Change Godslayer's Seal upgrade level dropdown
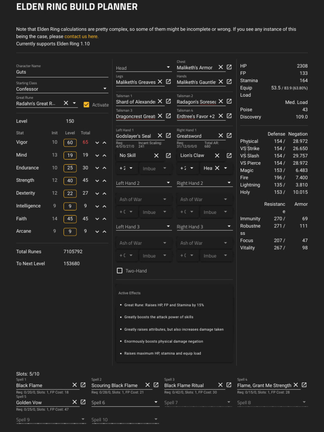This screenshot has height=432, width=324. click(127, 168)
